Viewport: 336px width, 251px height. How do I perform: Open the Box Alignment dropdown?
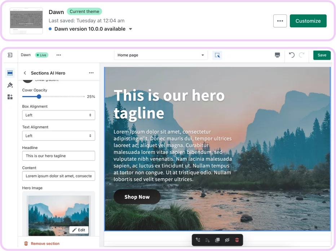[x=58, y=115]
